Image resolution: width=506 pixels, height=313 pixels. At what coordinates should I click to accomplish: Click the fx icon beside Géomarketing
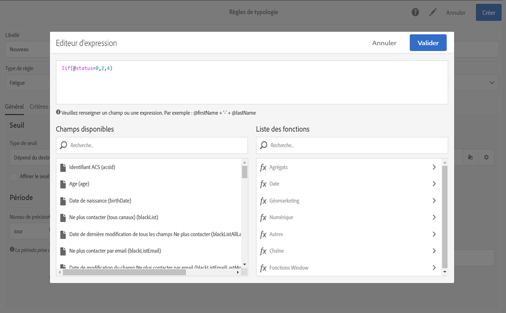pos(263,201)
